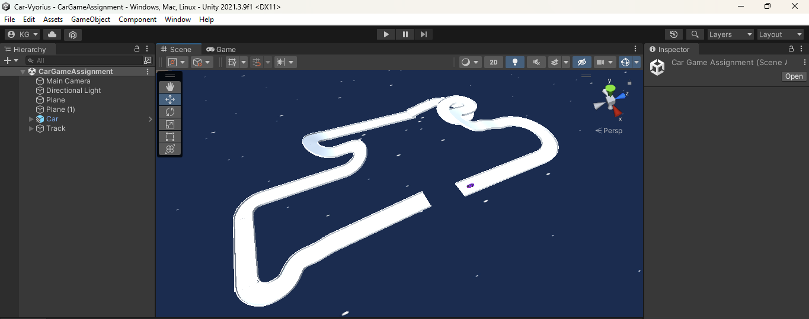Open the scene camera dropdown arrow
809x319 pixels.
(611, 62)
